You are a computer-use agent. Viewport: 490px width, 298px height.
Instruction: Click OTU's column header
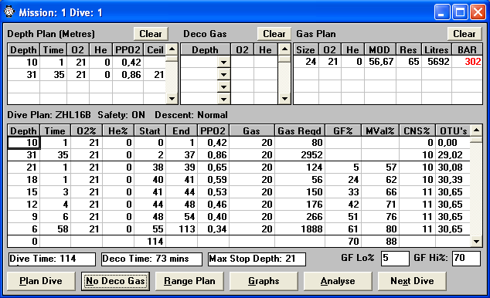pyautogui.click(x=453, y=130)
